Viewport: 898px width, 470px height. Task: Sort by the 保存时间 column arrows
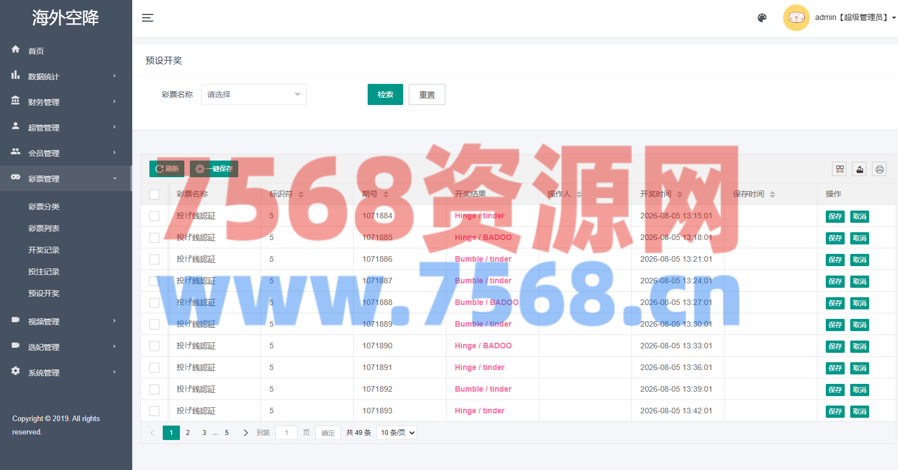[x=772, y=194]
